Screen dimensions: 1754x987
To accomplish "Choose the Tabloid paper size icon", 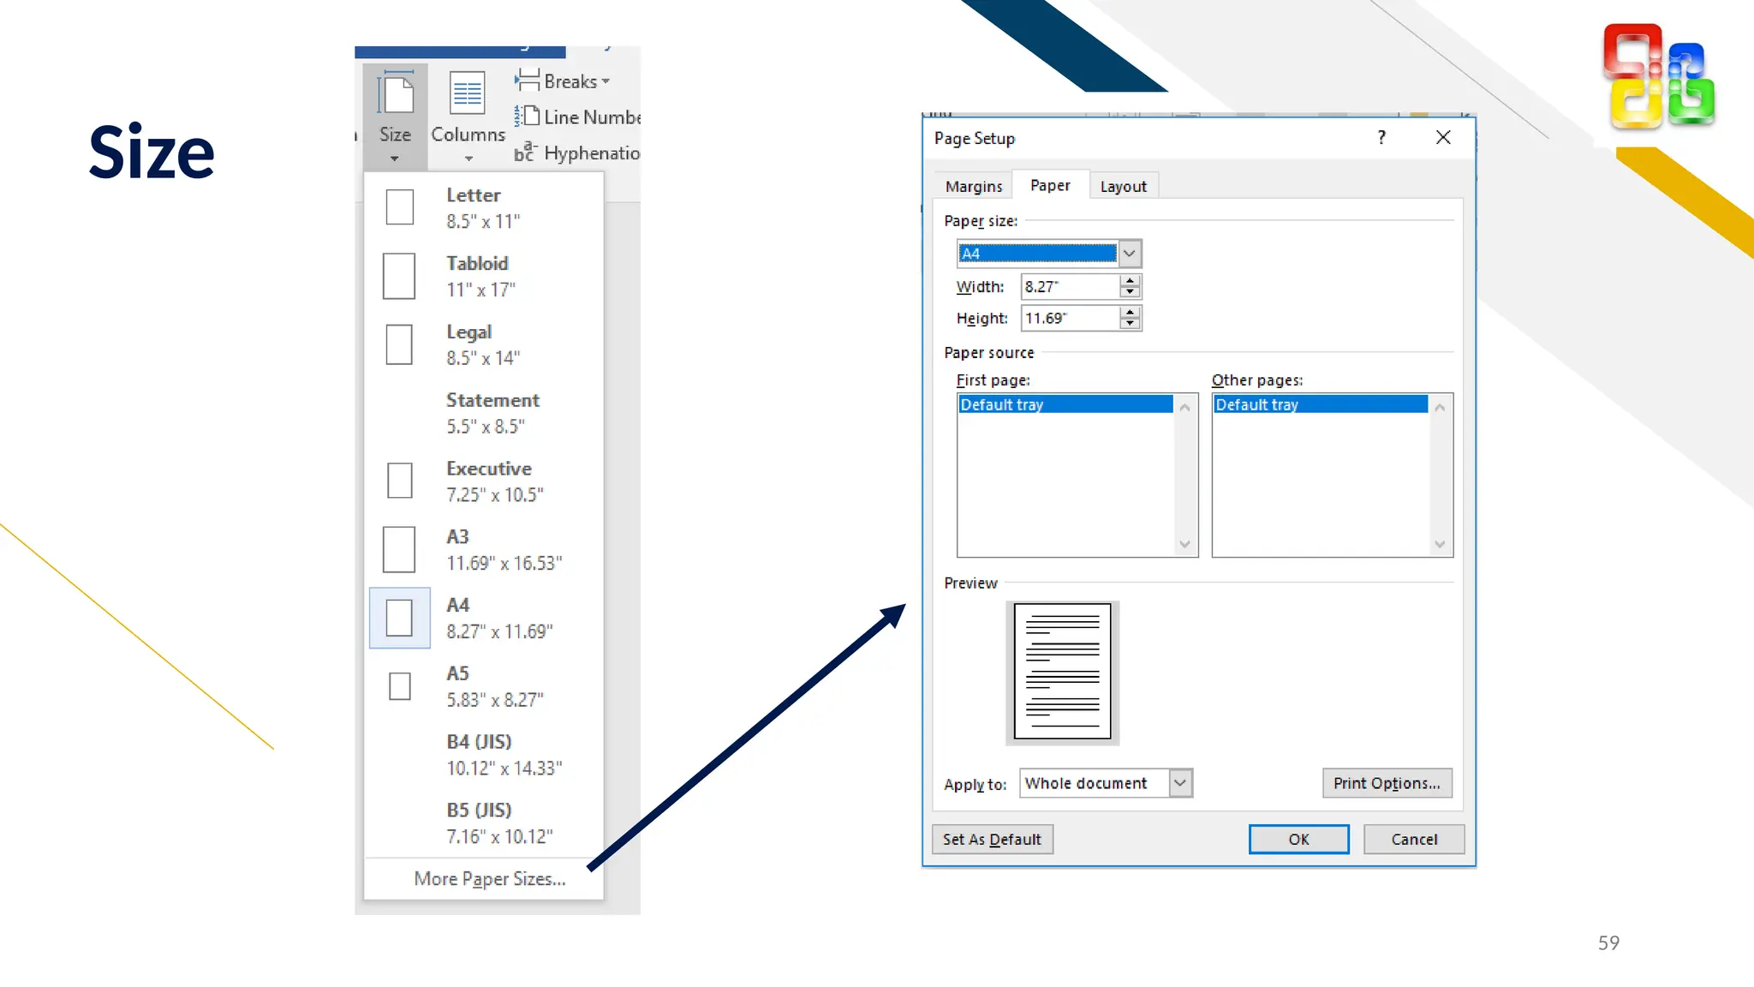I will click(399, 276).
